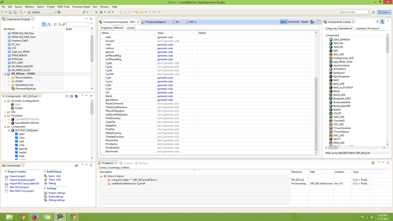
Task: Collapse the SPI_SDCard : FLASH project
Action: point(5,74)
